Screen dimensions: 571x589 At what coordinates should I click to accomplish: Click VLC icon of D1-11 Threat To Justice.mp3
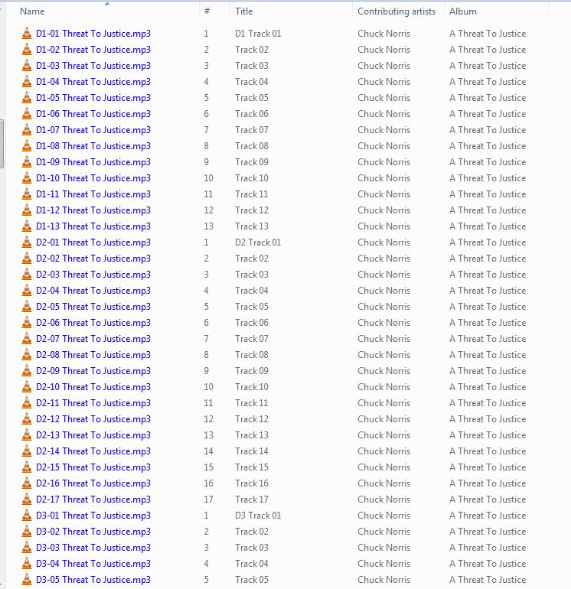(27, 194)
